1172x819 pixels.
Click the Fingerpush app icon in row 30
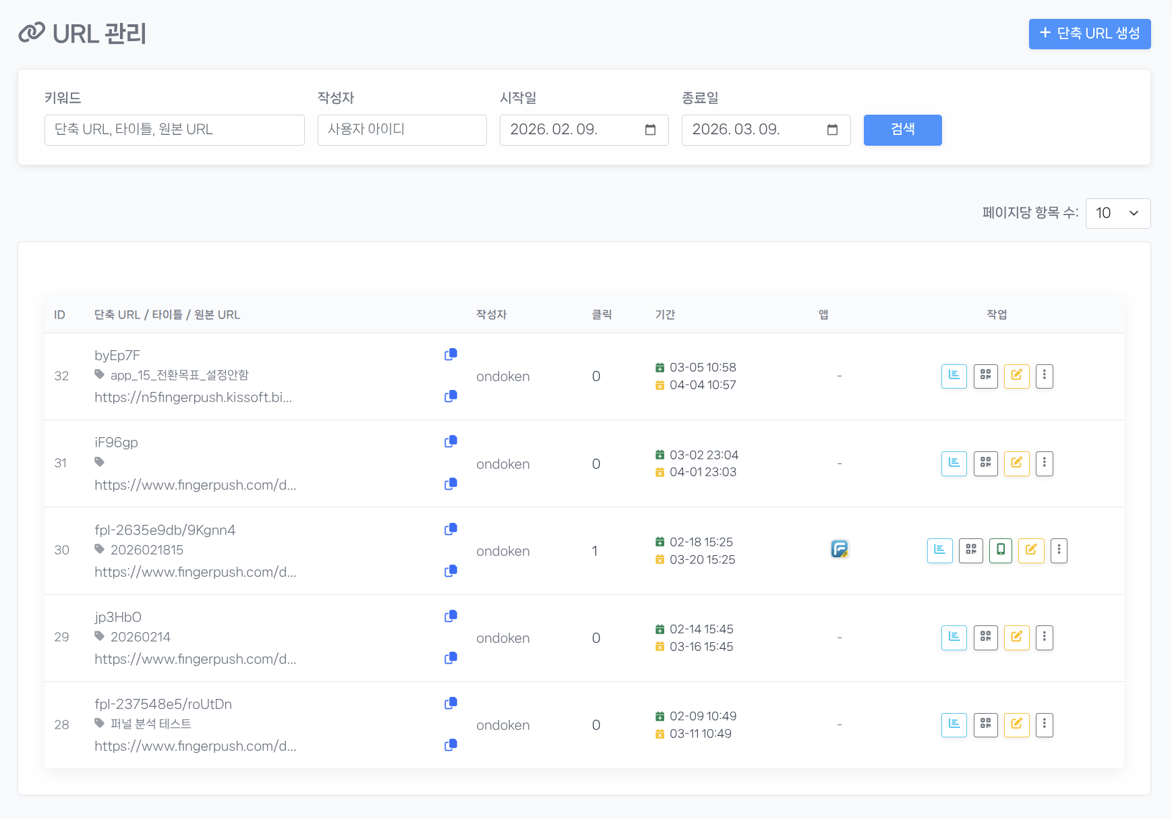tap(839, 548)
